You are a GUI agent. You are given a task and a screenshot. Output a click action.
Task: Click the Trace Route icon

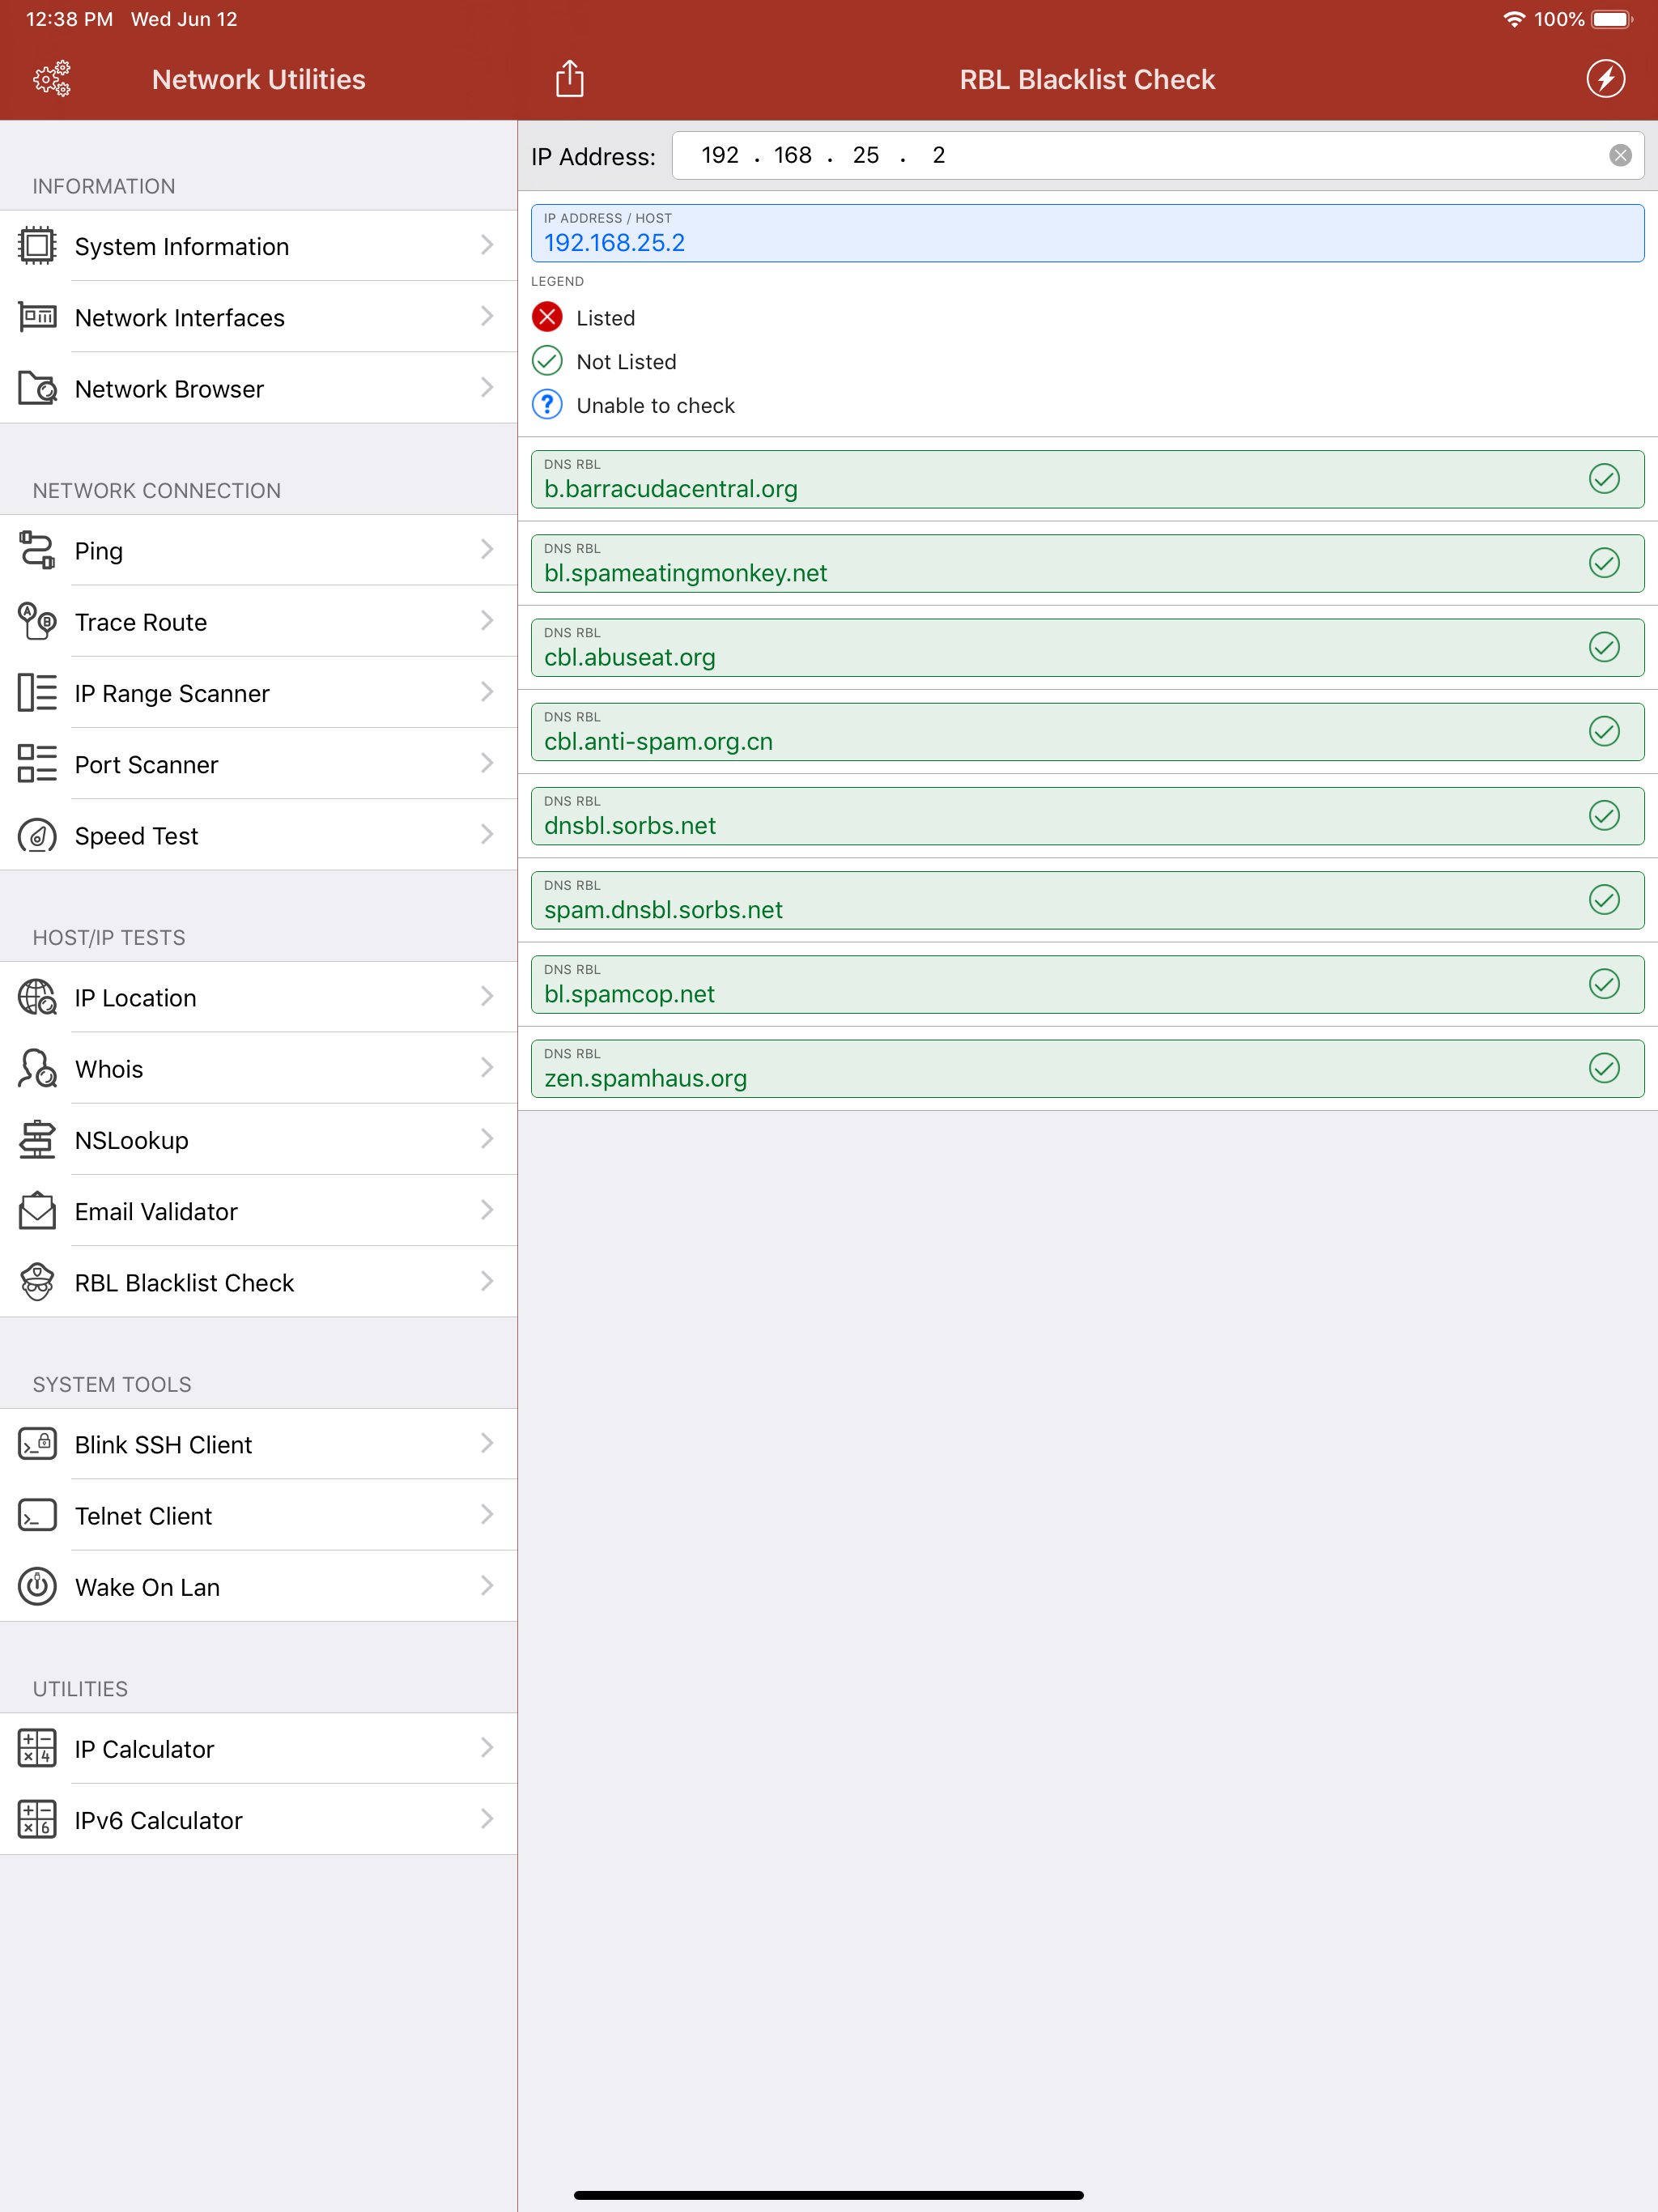click(x=37, y=621)
